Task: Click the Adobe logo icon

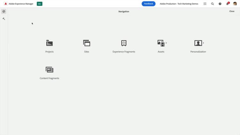Action: [x=6, y=4]
